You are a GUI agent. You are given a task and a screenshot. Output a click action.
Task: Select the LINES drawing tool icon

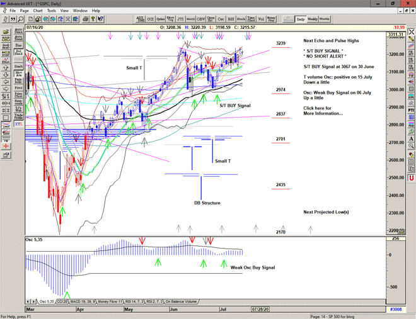pos(6,125)
